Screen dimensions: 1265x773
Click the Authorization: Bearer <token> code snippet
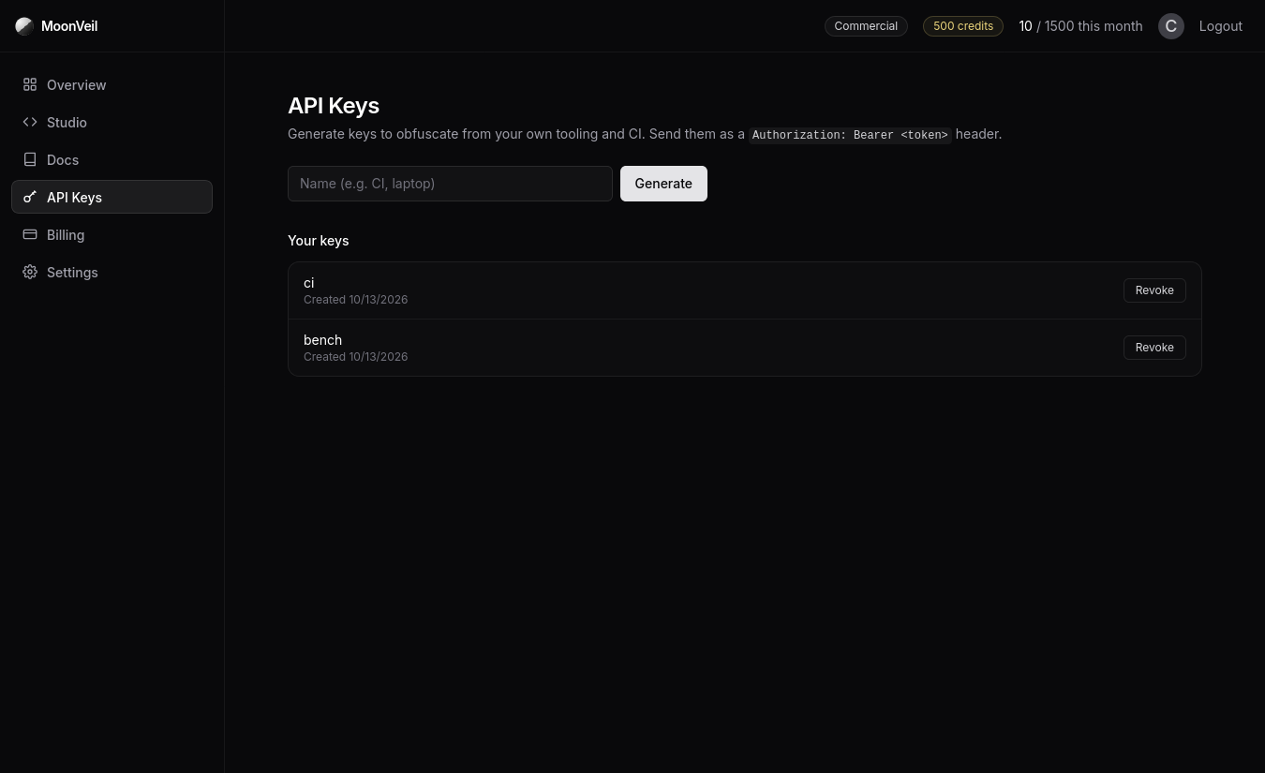coord(850,135)
